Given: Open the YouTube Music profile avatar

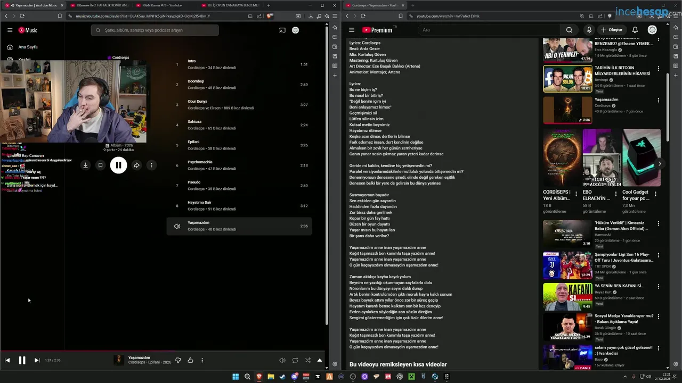Looking at the screenshot, I should (296, 30).
